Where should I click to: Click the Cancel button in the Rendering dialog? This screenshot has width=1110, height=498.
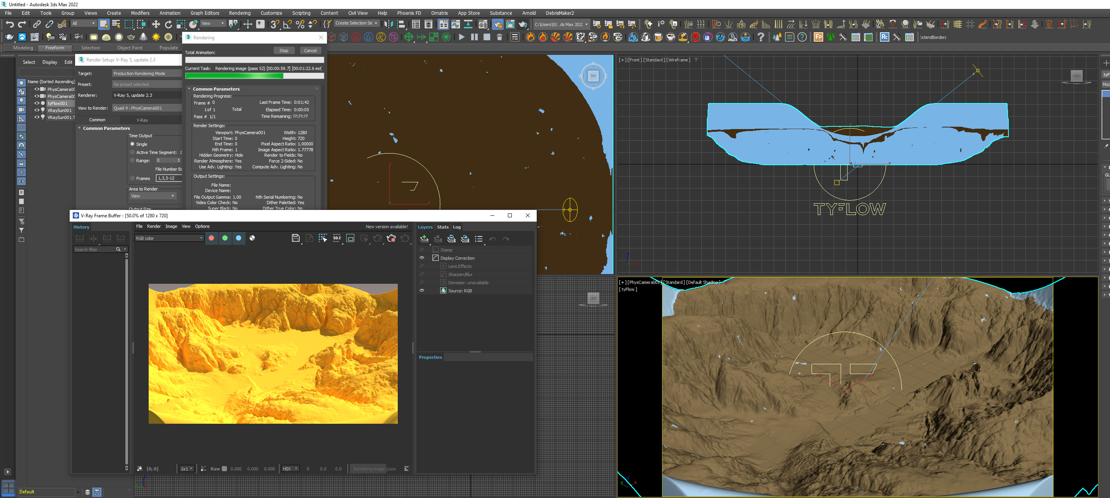click(x=310, y=51)
